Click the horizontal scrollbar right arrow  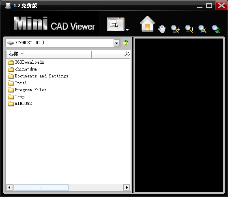[x=127, y=187]
